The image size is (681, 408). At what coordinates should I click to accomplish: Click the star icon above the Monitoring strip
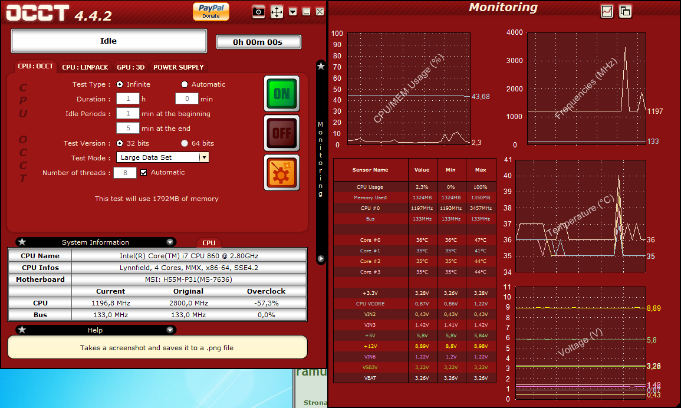[x=321, y=66]
